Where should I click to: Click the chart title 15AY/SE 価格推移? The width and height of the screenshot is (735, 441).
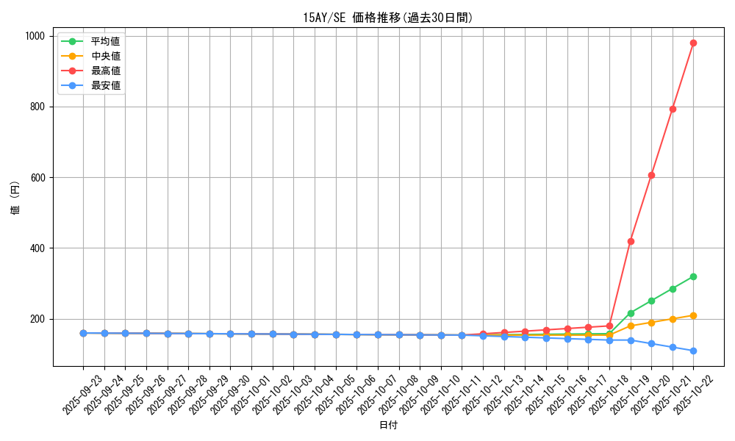390,14
